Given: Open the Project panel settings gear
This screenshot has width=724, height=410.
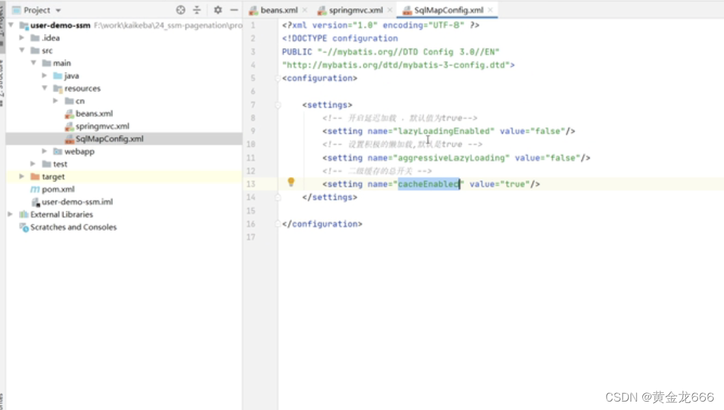Looking at the screenshot, I should [218, 10].
